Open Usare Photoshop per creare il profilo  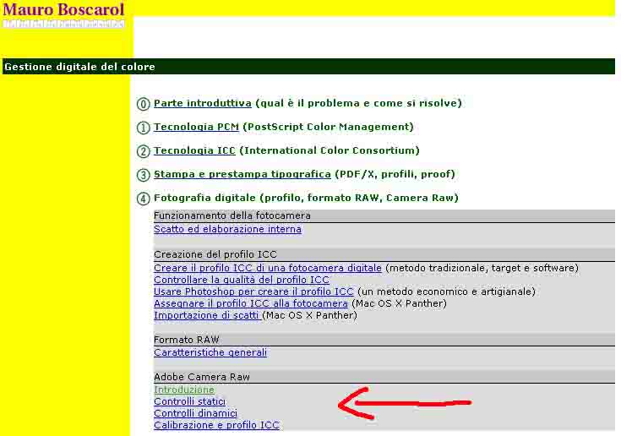[253, 292]
